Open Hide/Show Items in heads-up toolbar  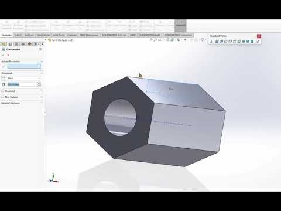click(185, 40)
